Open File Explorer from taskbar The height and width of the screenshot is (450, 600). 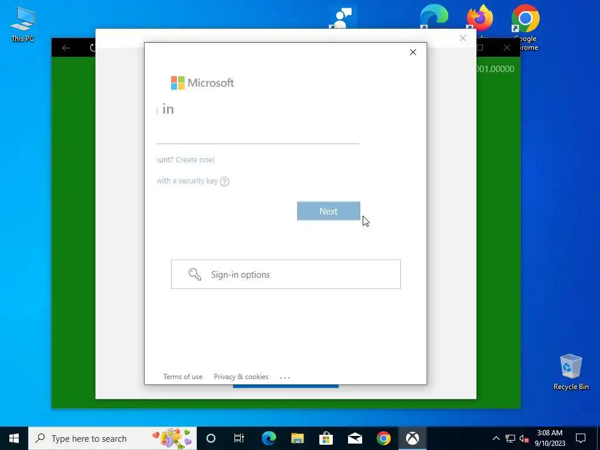tap(297, 438)
